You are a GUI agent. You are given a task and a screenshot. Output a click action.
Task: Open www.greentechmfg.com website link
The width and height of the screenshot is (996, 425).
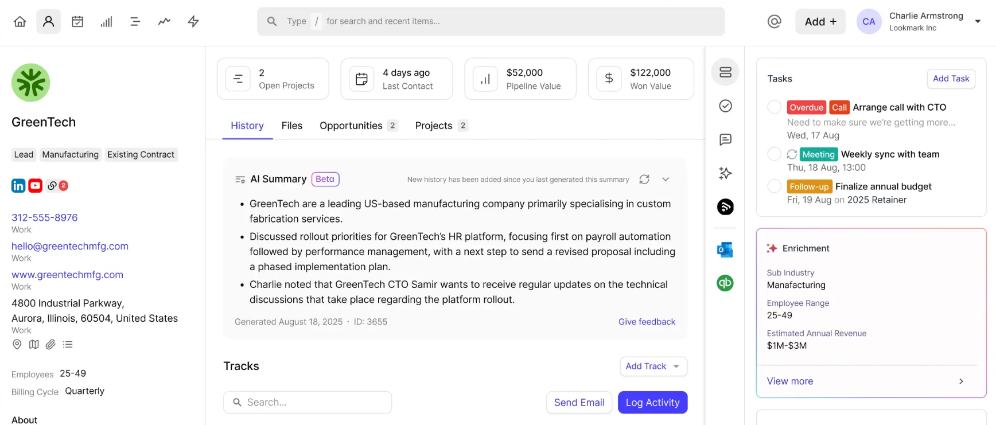pyautogui.click(x=67, y=275)
